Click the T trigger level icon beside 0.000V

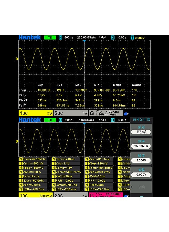(132, 37)
